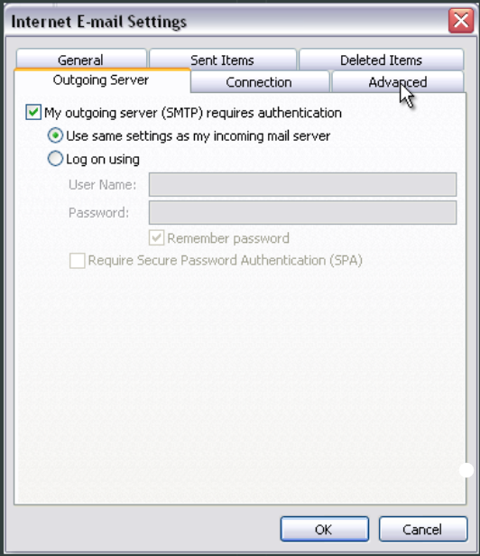Click the User Name input field
Viewport: 480px width, 556px height.
point(302,184)
